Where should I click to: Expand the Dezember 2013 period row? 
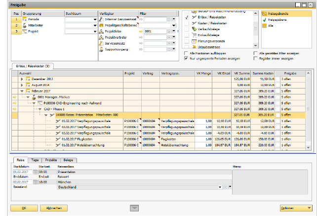[x=22, y=79]
